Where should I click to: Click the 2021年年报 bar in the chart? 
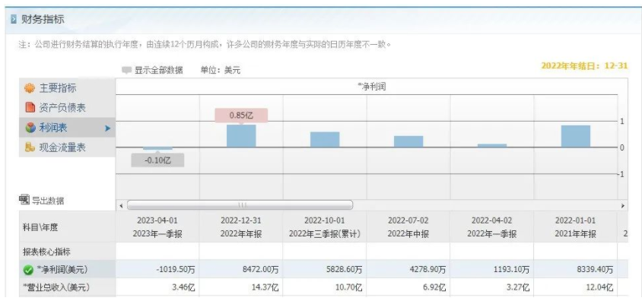click(x=576, y=136)
